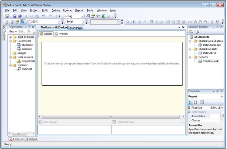This screenshot has width=227, height=149.
Task: Open the Format menu
Action: click(67, 11)
